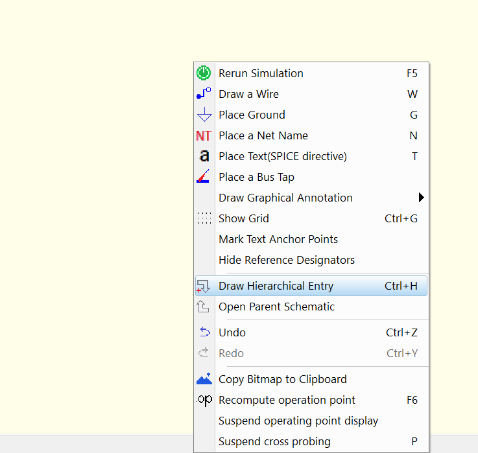Toggle Mark Text Anchor Points
Viewport: 478px width, 453px height.
click(x=278, y=239)
